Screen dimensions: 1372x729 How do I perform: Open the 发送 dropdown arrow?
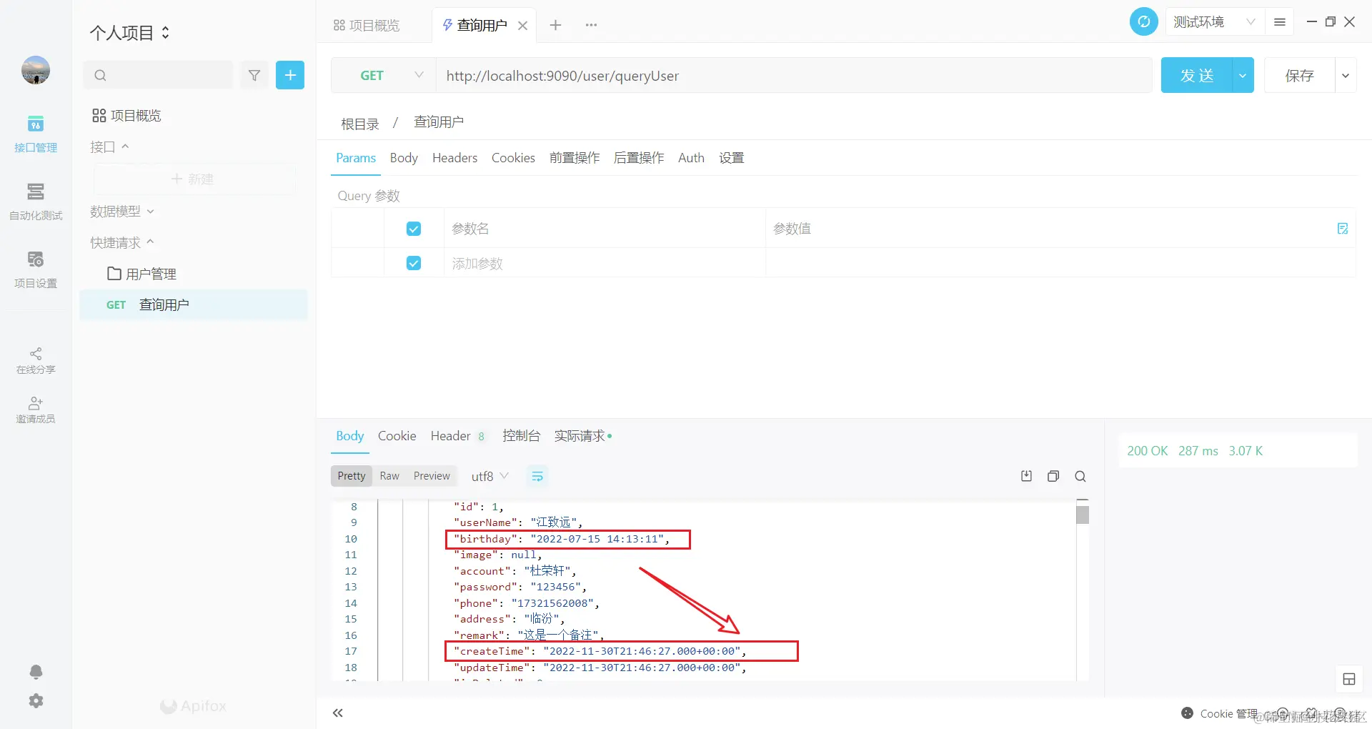(x=1243, y=75)
